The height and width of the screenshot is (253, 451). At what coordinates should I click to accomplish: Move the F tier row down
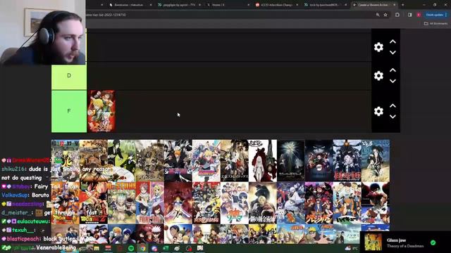point(393,117)
